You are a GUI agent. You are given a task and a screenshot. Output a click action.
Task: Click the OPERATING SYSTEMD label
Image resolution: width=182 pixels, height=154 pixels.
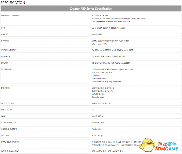coord(11,16)
